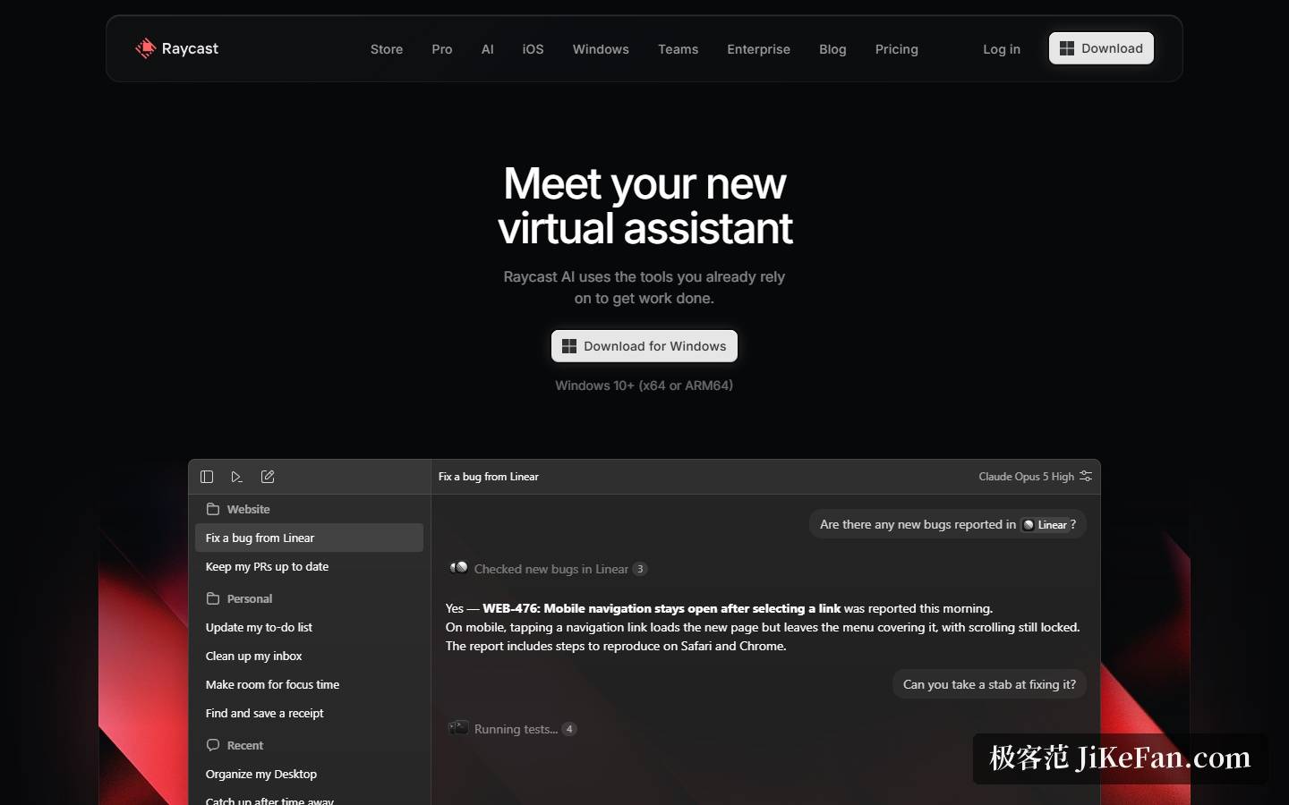Image resolution: width=1289 pixels, height=805 pixels.
Task: Click the Website folder icon
Action: [213, 509]
